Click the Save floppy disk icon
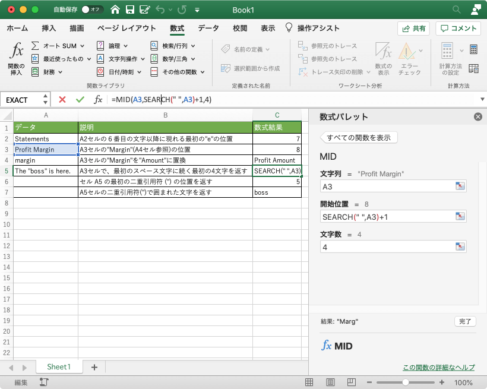The image size is (487, 389). [130, 10]
